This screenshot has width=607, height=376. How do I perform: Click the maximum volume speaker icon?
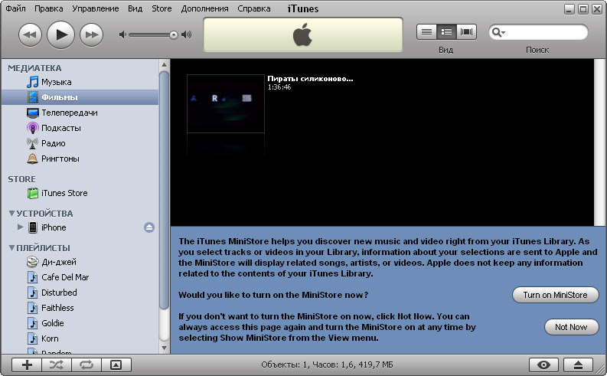[x=187, y=35]
